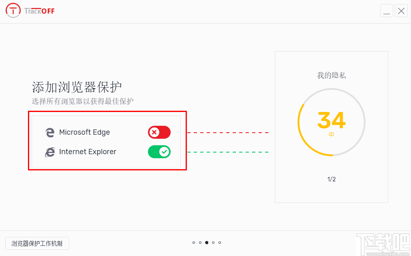The image size is (411, 256).
Task: Click the Internet Explorer label text
Action: coord(88,152)
